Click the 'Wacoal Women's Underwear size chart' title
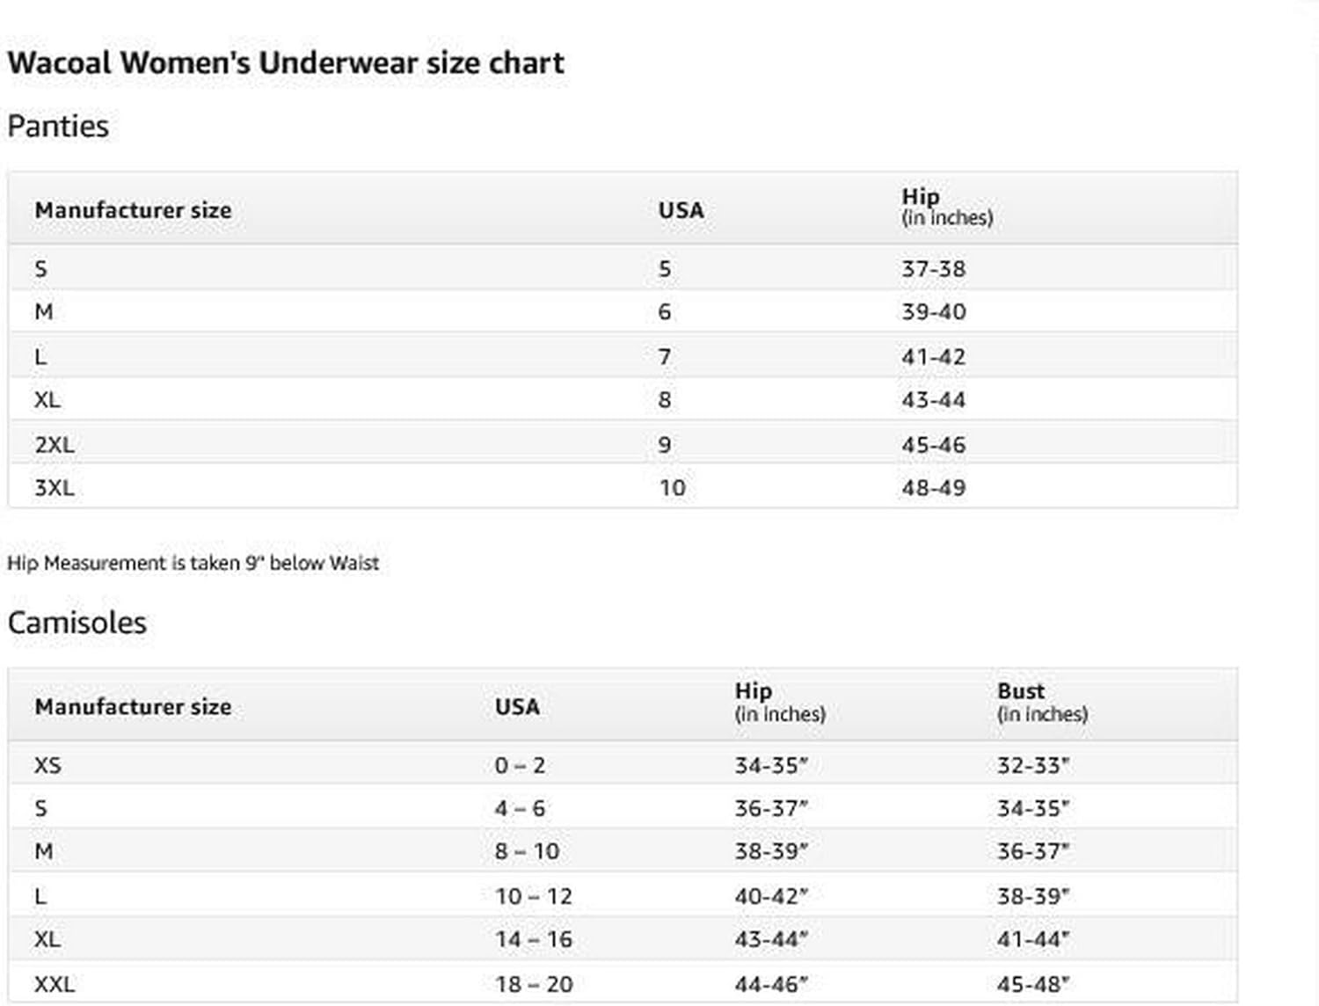This screenshot has width=1319, height=1006. click(286, 63)
